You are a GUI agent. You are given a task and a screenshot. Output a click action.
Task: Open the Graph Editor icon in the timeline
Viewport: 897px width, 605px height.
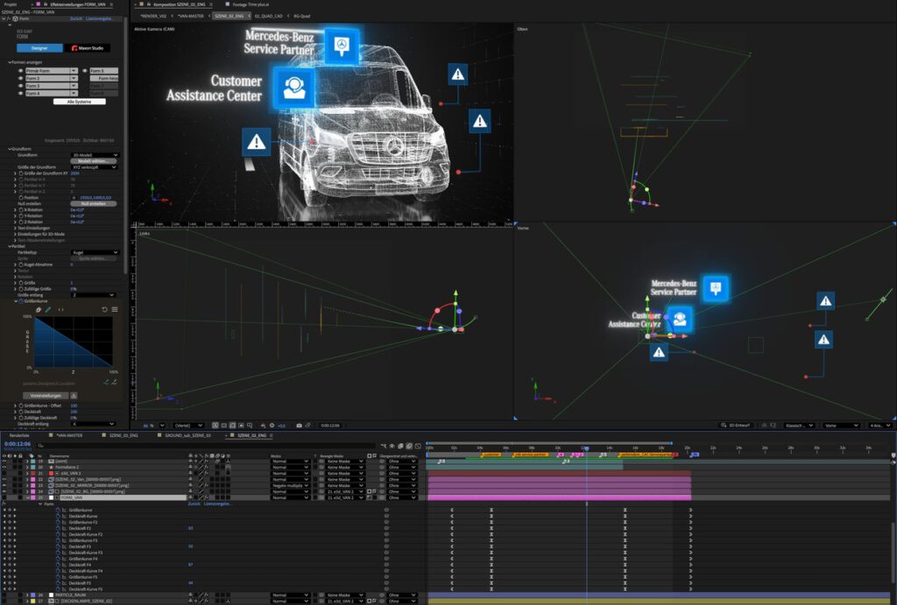pos(418,447)
